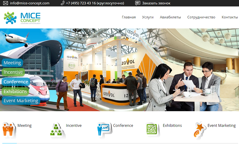Click the MICE CONCEPT logo text
239x153 pixels.
click(30, 18)
